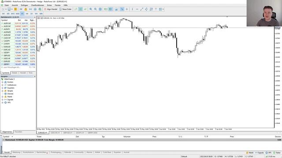The height and width of the screenshot is (158, 282).
Task: Click the yellow lock toolbar icon
Action: pos(26,9)
